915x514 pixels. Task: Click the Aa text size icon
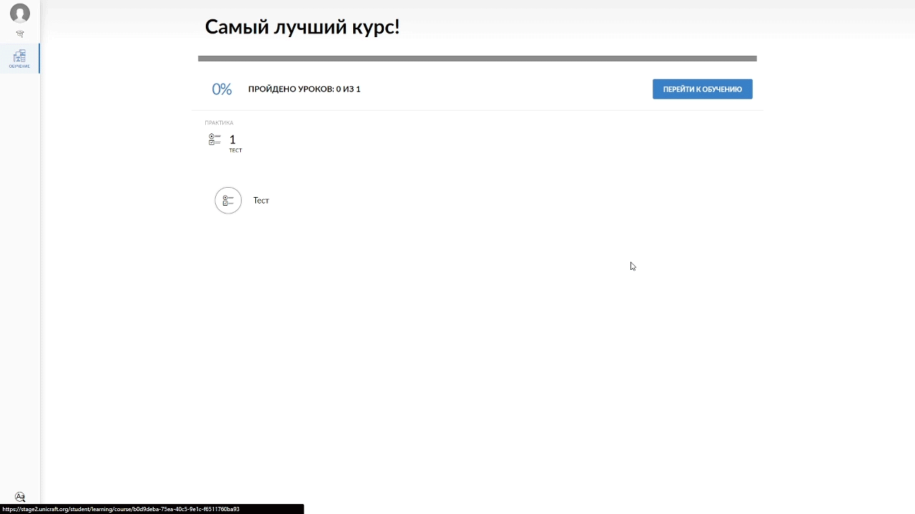coord(20,497)
